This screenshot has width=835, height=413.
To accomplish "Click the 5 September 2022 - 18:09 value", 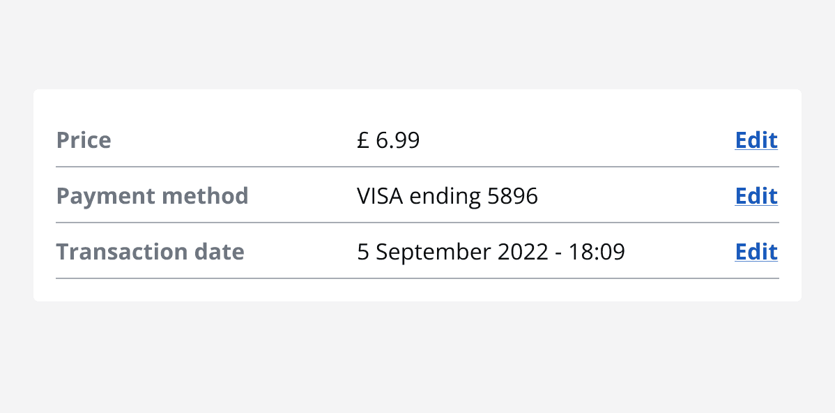I will pos(491,252).
